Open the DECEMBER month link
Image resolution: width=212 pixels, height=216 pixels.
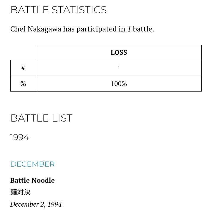[32, 164]
